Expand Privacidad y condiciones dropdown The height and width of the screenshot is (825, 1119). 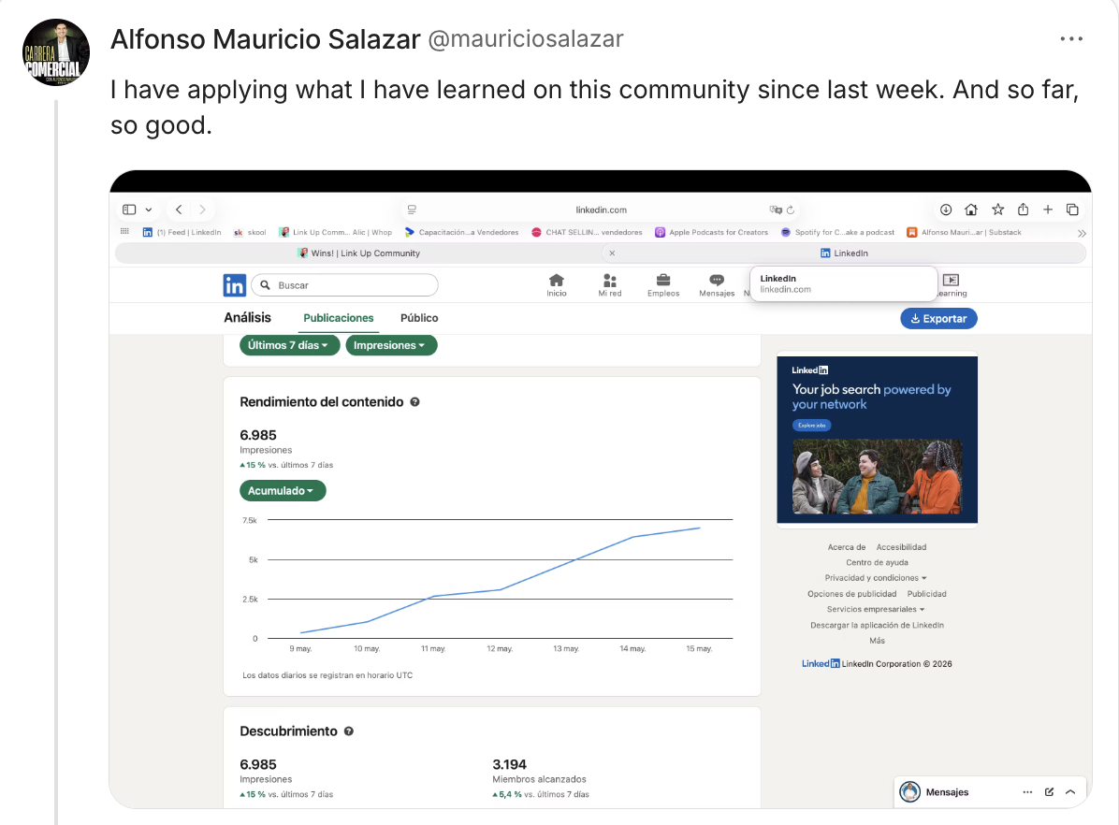[x=876, y=578]
